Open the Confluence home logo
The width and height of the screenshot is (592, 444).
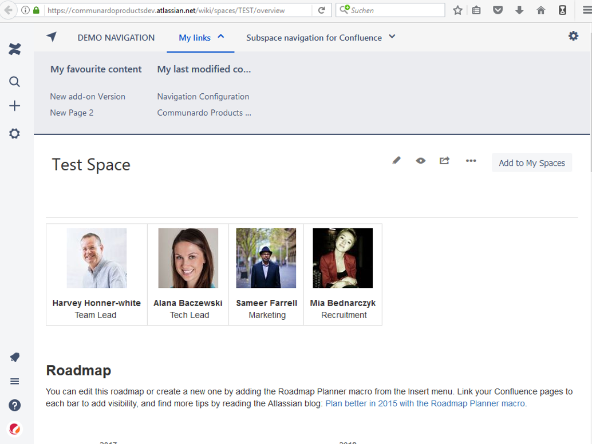(15, 49)
